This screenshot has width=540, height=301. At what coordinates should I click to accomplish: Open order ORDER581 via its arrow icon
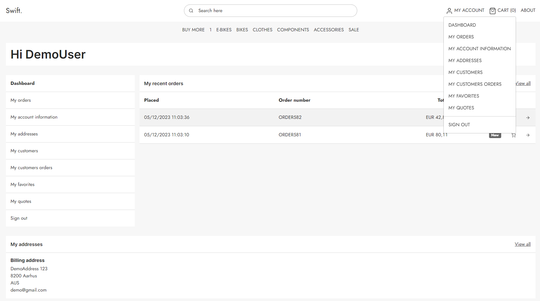528,135
